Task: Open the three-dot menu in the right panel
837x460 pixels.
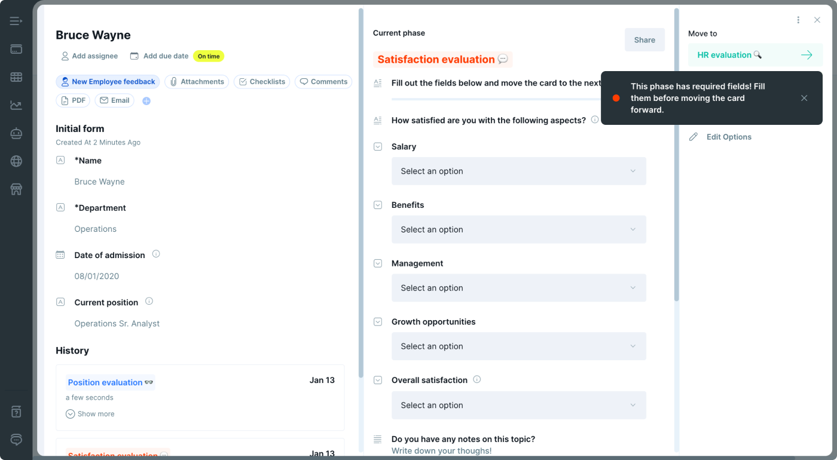Action: (x=798, y=19)
